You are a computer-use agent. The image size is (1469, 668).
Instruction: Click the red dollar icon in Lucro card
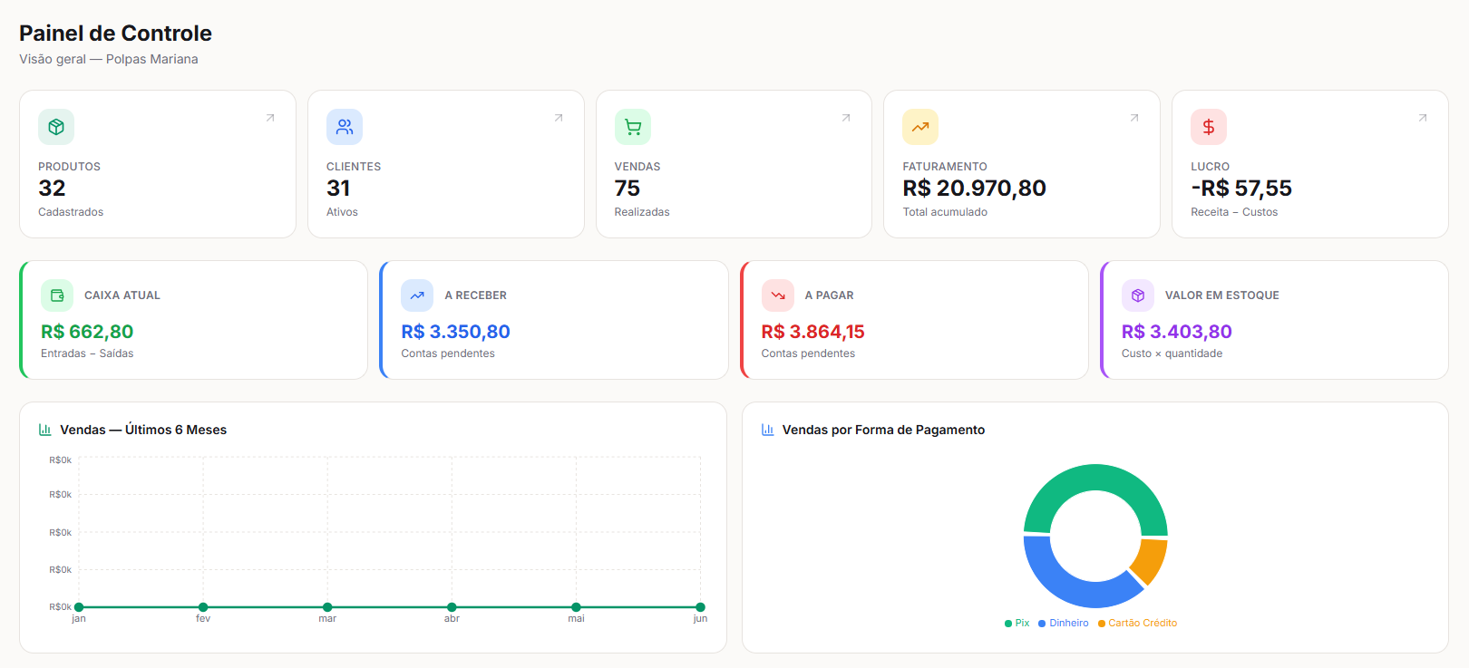(x=1209, y=127)
